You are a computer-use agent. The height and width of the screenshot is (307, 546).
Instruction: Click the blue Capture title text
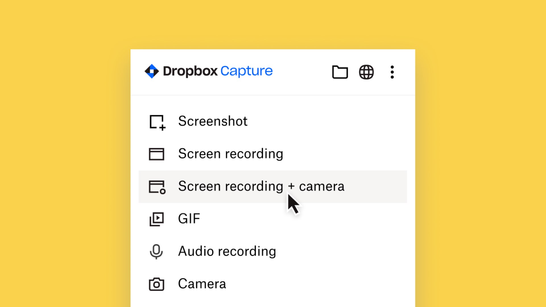click(x=246, y=71)
